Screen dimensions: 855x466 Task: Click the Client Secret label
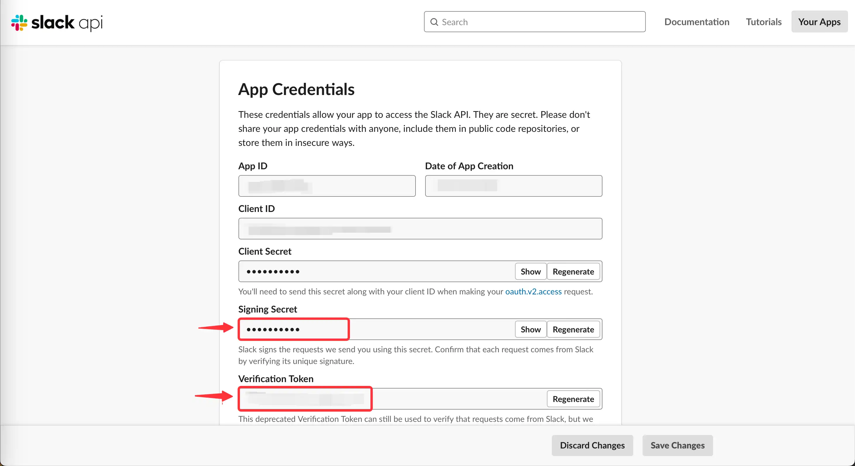[265, 251]
